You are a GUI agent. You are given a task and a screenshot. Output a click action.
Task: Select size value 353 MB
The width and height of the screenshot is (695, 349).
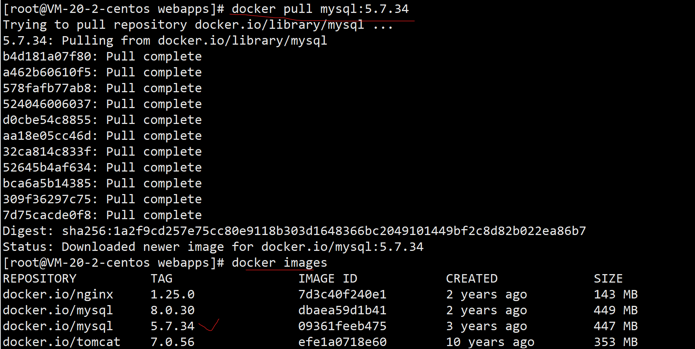(616, 342)
